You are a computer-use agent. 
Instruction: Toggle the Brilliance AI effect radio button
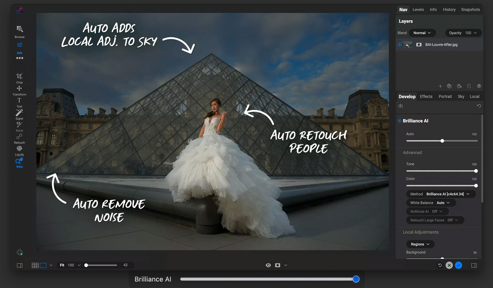(399, 121)
